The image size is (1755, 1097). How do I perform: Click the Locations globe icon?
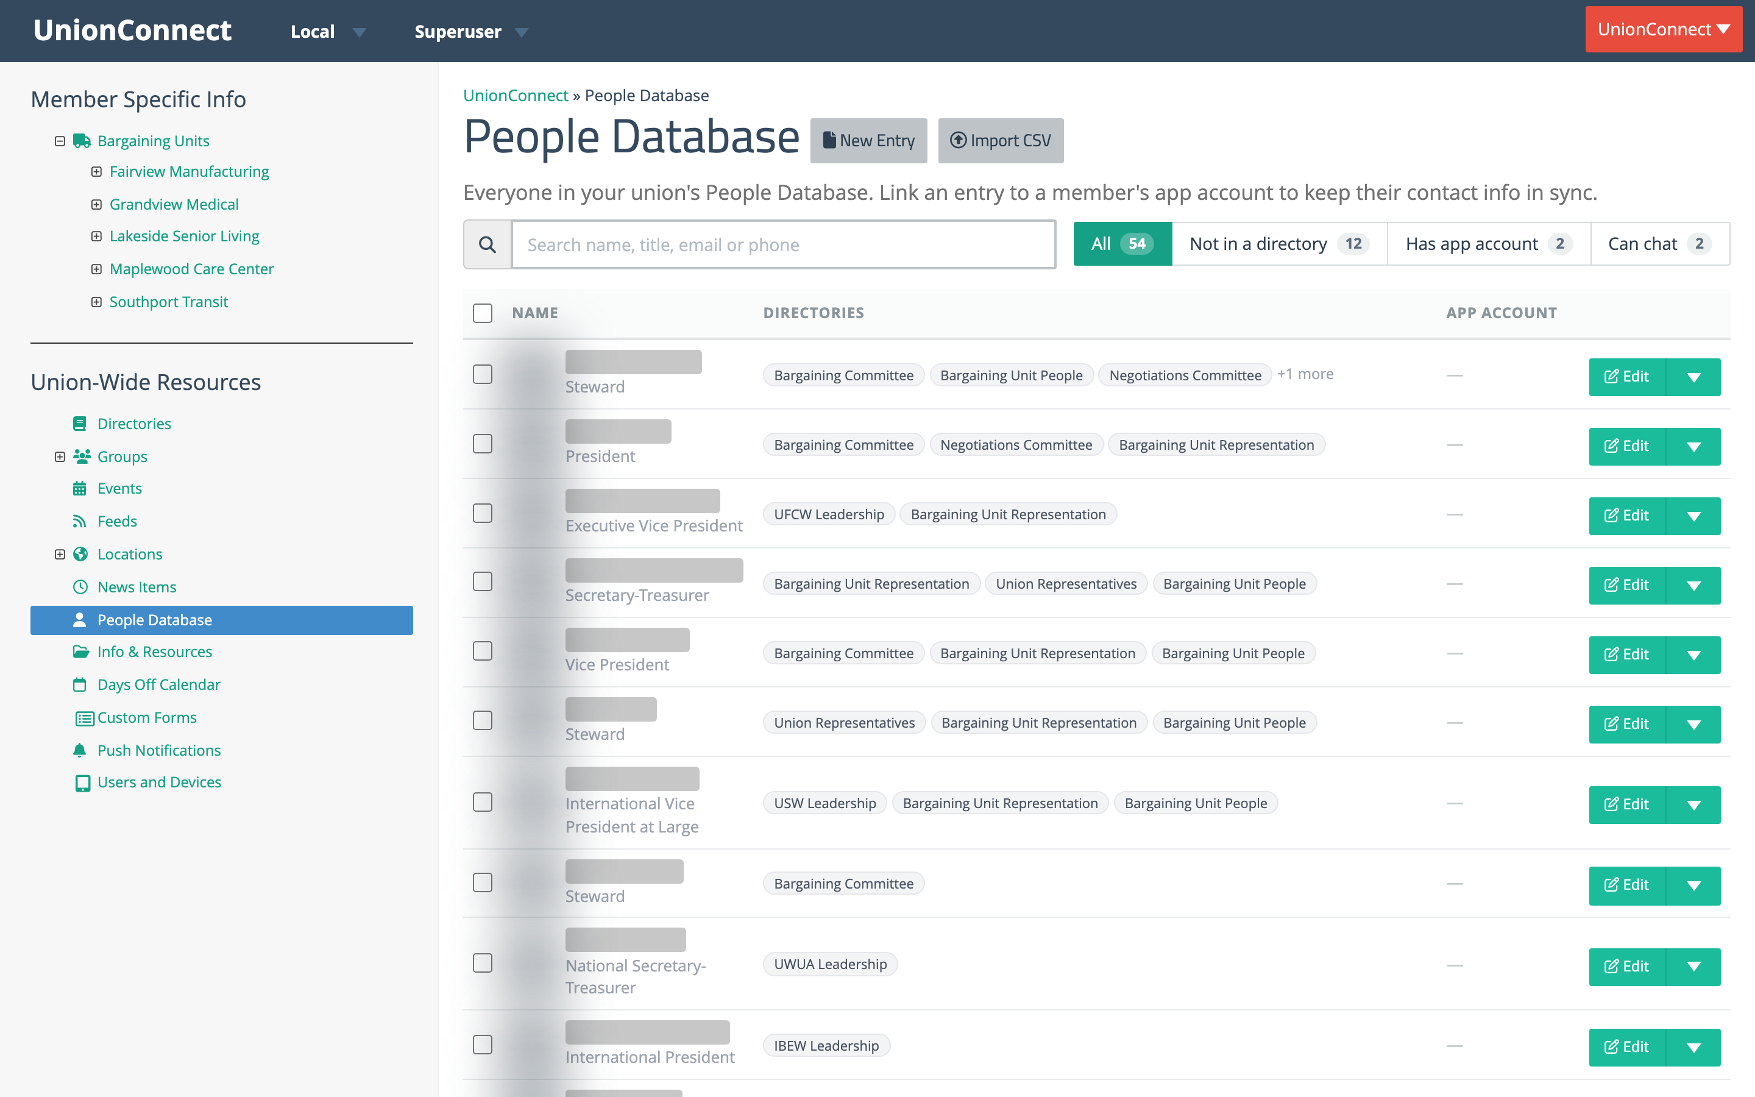pos(80,555)
